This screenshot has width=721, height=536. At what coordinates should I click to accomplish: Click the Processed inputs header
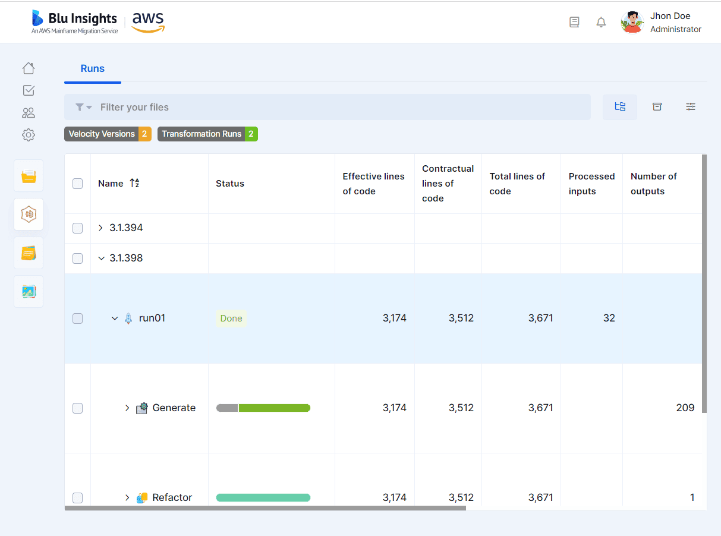(x=592, y=184)
